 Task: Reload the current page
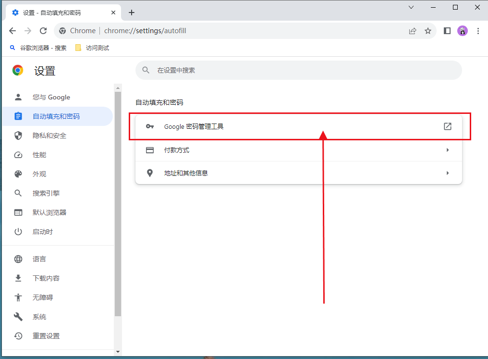[x=43, y=31]
